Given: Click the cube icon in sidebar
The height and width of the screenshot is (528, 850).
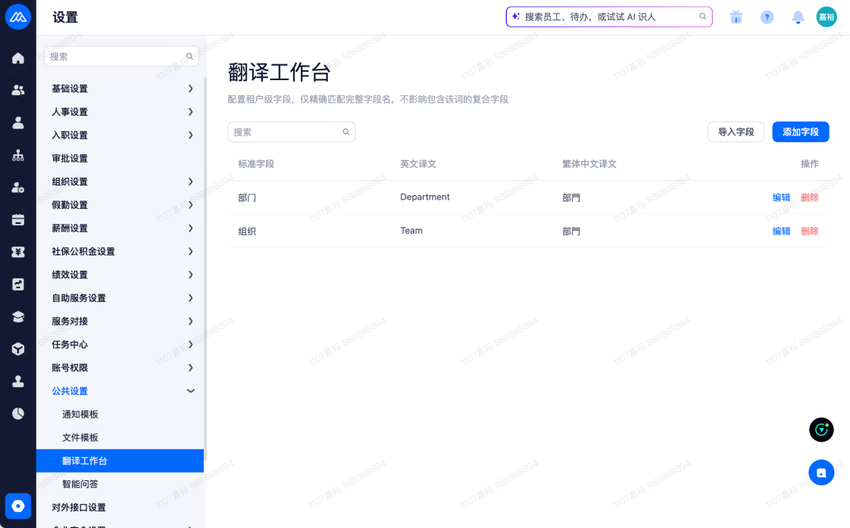Looking at the screenshot, I should click(x=18, y=349).
